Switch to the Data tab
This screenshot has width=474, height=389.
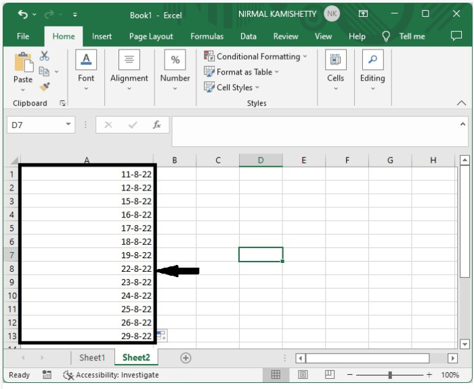click(249, 37)
